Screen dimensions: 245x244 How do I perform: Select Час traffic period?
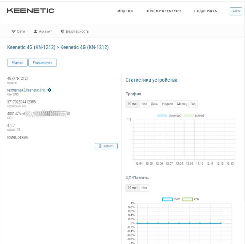point(144,104)
